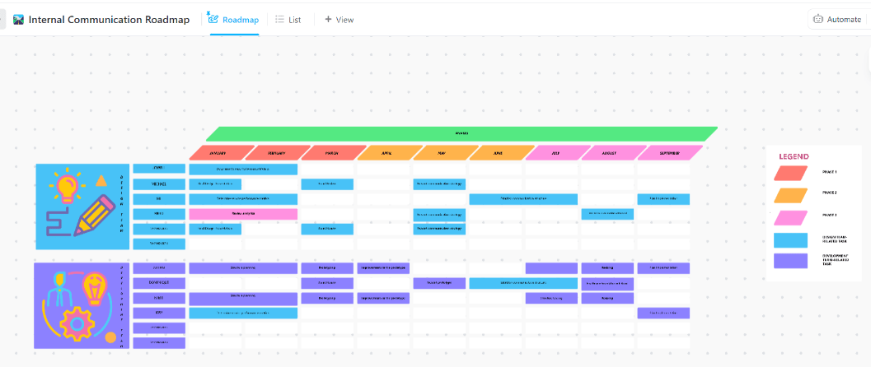
Task: Click the Internal Communication Roadmap title
Action: tap(109, 20)
